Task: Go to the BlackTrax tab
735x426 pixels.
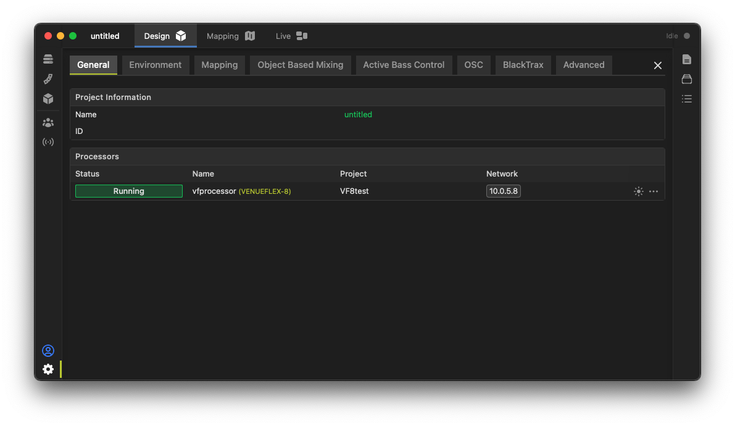Action: pyautogui.click(x=523, y=65)
